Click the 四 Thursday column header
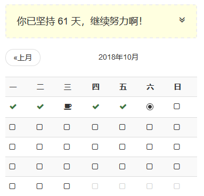Image resolution: width=204 pixels, height=196 pixels. [x=96, y=87]
